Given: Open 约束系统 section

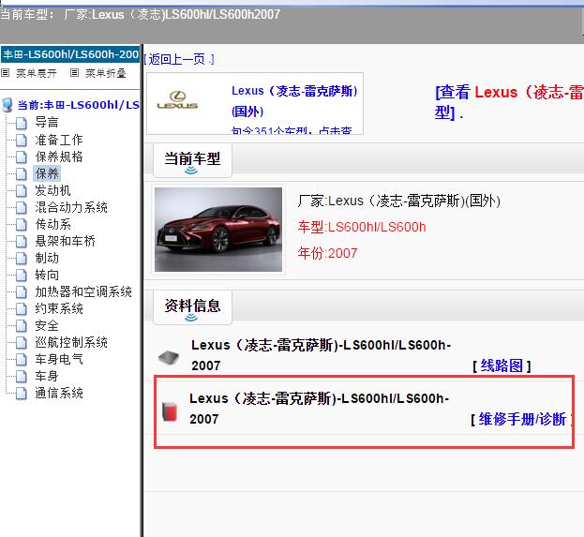Looking at the screenshot, I should 59,308.
